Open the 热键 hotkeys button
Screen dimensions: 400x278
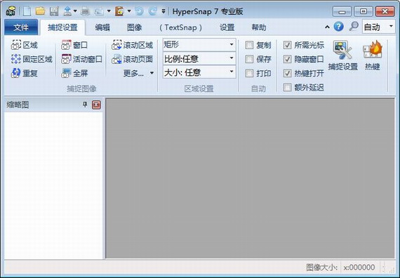(373, 55)
